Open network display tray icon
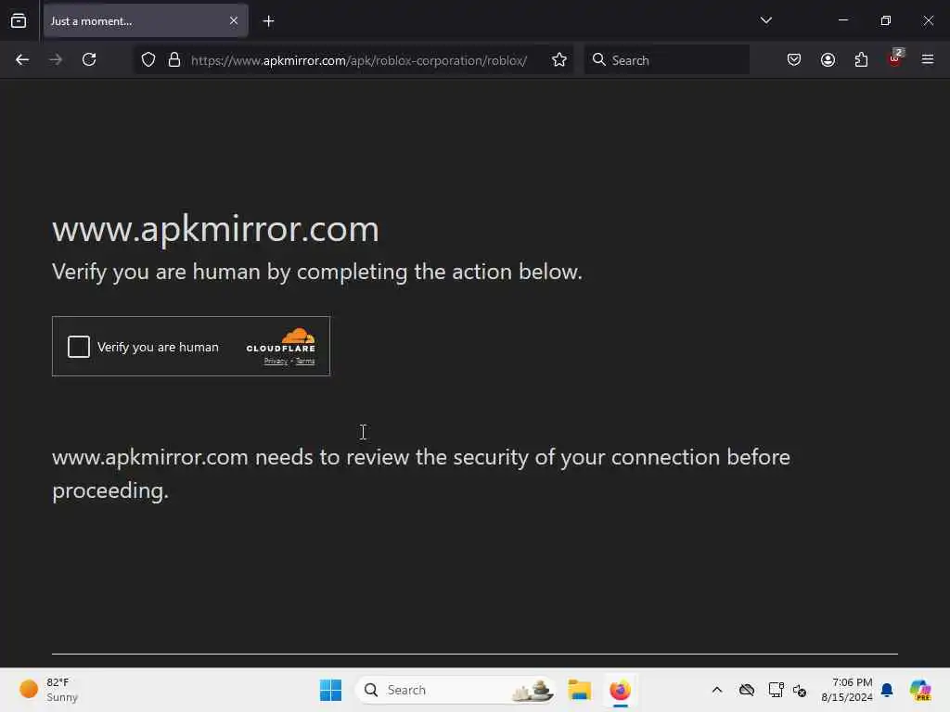The height and width of the screenshot is (712, 950). [x=776, y=690]
